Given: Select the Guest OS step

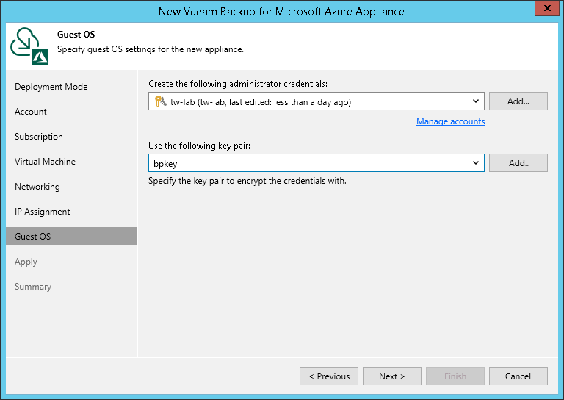Looking at the screenshot, I should point(71,236).
